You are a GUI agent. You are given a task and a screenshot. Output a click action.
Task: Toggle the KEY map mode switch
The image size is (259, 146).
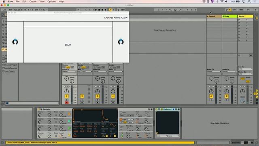point(234,10)
